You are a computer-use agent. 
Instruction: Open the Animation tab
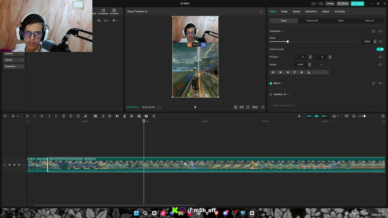tap(311, 12)
